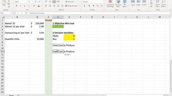Open the Calibri font name dropdown
Viewport: 172px width, 96px height.
[x=28, y=2]
